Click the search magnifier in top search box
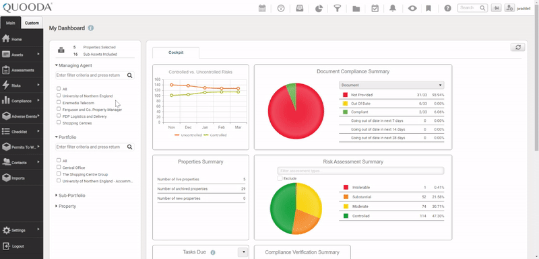Image resolution: width=539 pixels, height=259 pixels. pos(482,8)
